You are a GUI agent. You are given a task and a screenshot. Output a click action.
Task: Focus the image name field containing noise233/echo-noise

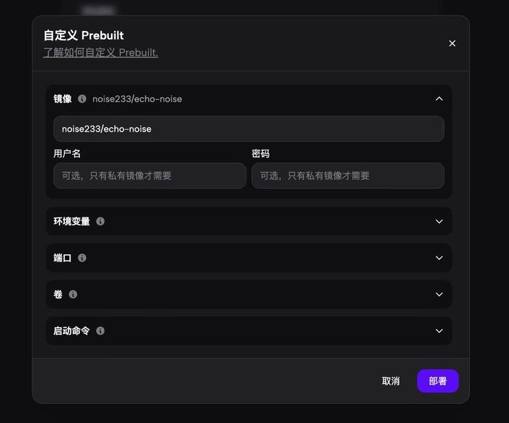(x=249, y=129)
